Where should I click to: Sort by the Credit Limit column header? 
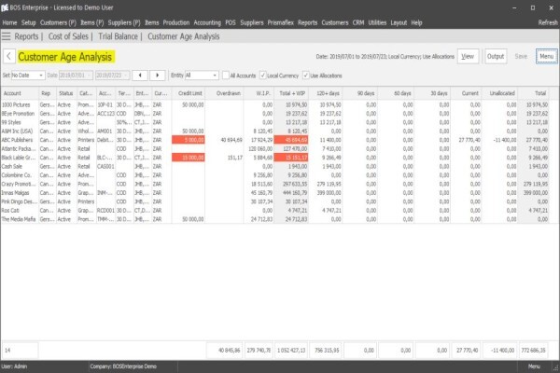[189, 93]
